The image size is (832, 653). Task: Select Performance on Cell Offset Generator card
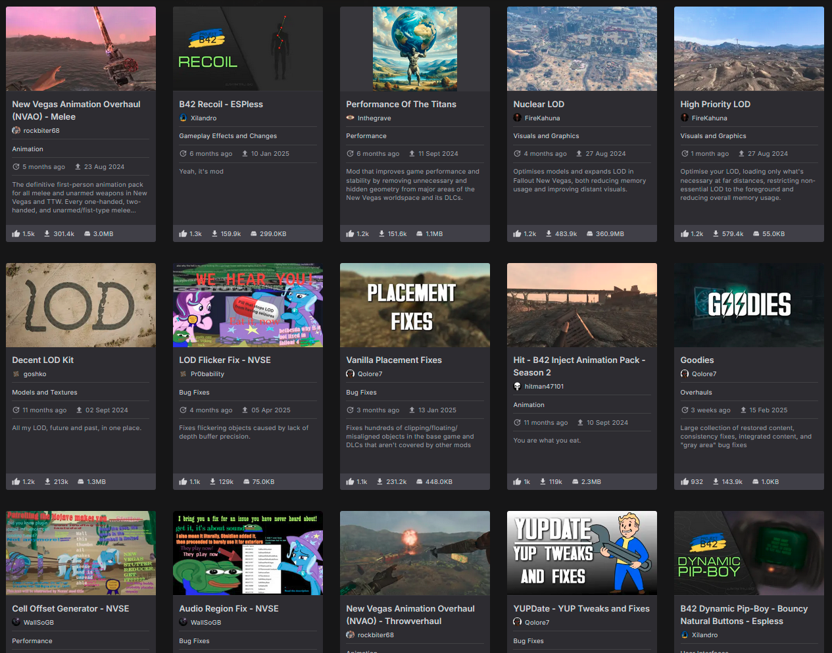(x=32, y=641)
